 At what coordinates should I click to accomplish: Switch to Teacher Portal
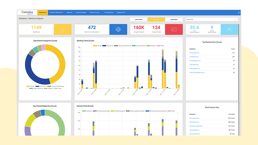click(94, 12)
